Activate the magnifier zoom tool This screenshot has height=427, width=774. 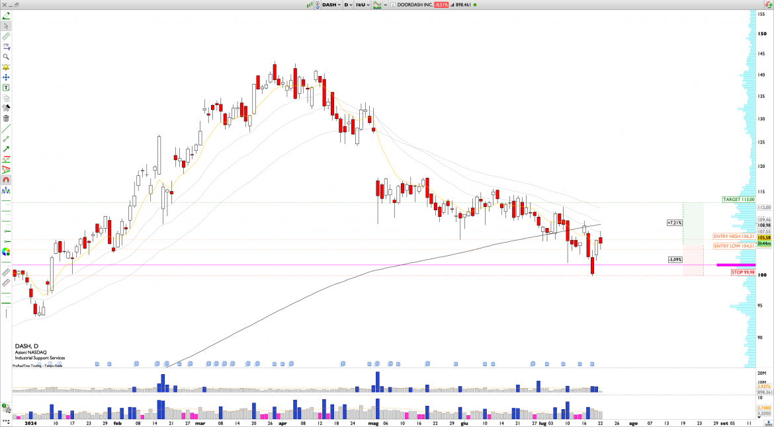(x=6, y=57)
